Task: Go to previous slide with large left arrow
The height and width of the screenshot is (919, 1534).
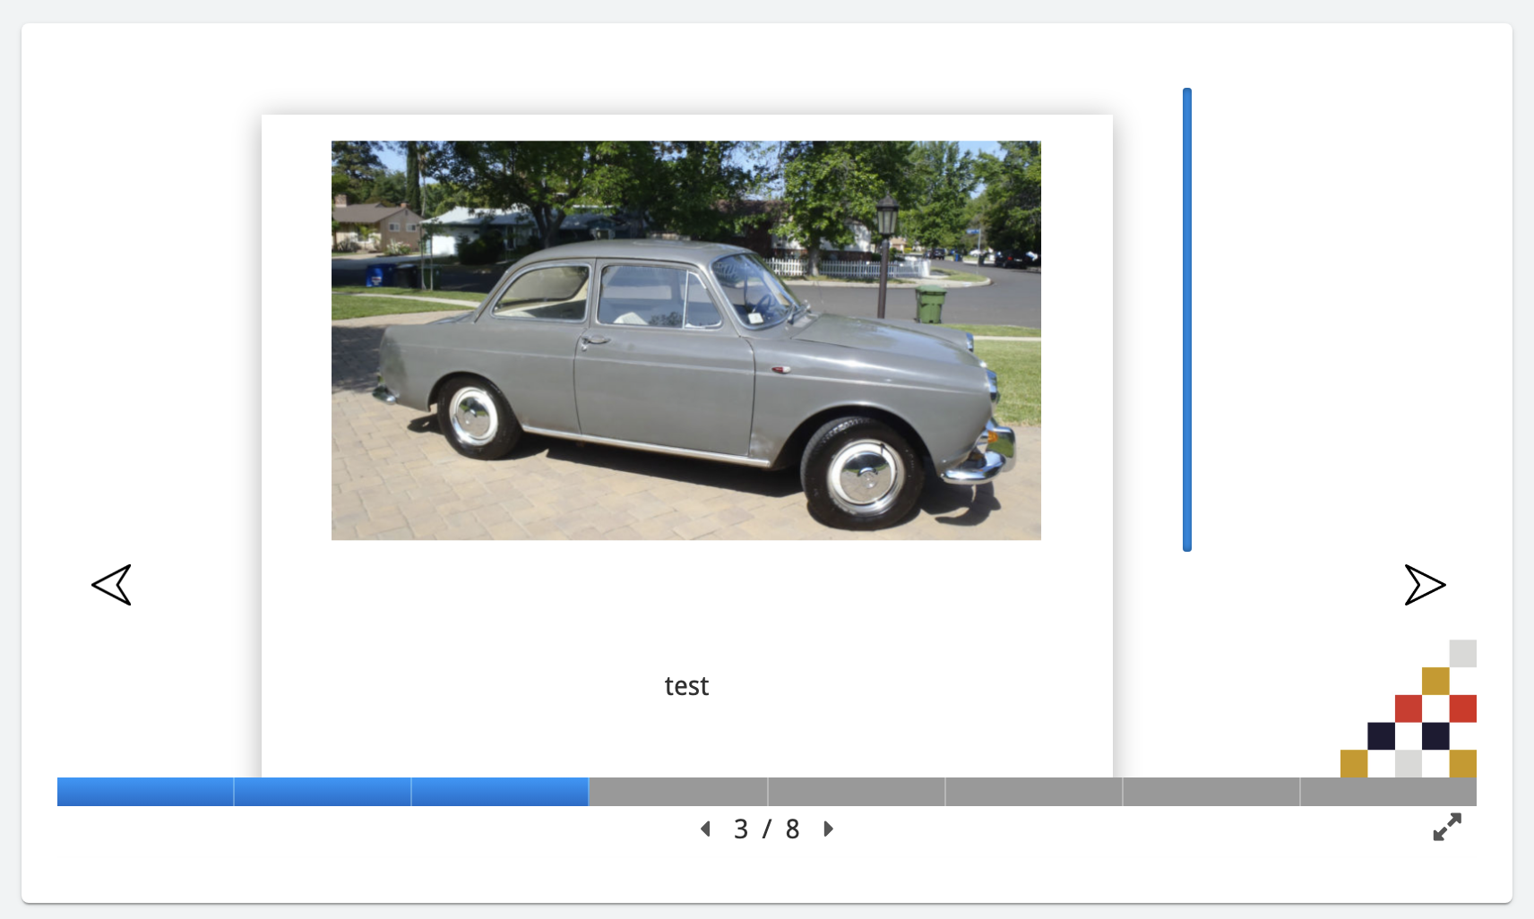Action: click(x=112, y=585)
